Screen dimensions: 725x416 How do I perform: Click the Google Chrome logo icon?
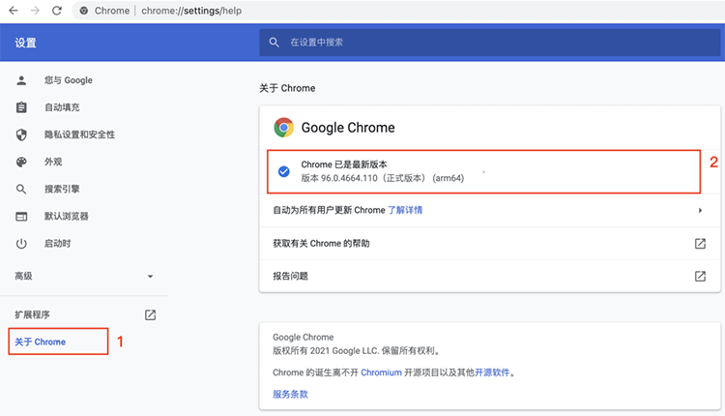coord(283,128)
